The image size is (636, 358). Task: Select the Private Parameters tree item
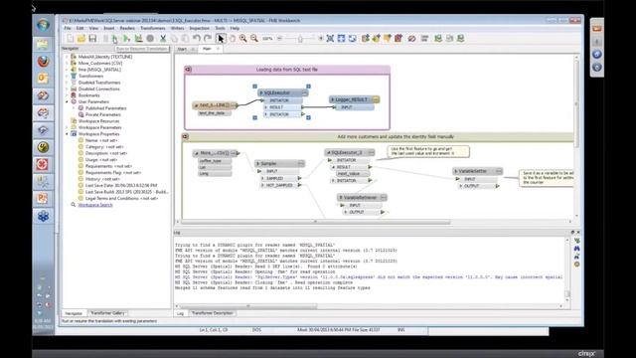tap(103, 115)
